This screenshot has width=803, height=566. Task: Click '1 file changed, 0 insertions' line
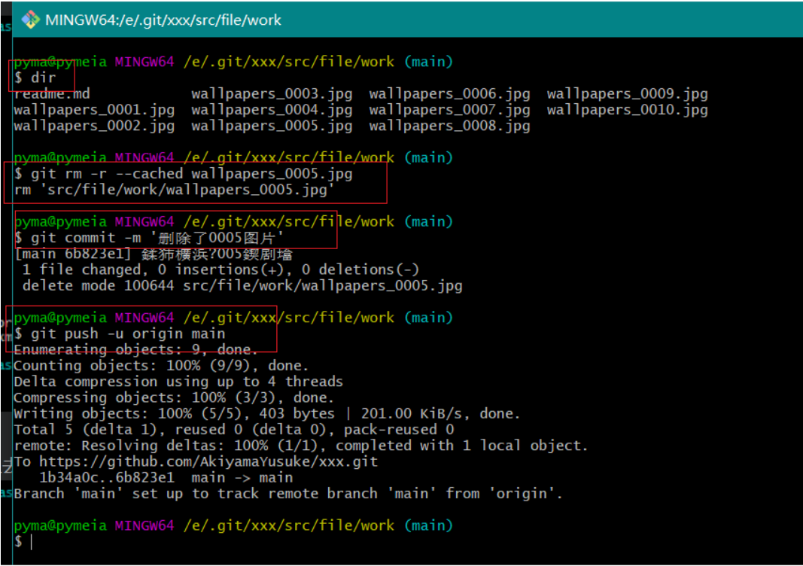[221, 270]
